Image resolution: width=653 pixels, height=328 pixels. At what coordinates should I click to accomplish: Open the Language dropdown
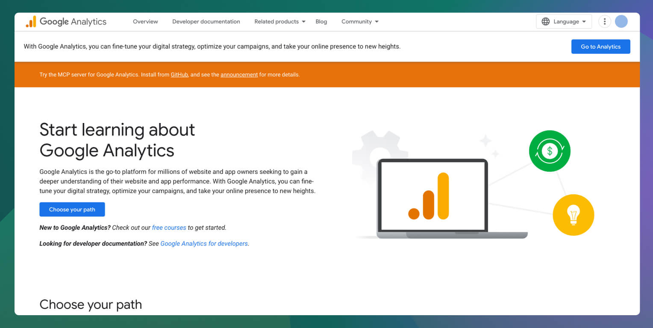[x=564, y=21]
